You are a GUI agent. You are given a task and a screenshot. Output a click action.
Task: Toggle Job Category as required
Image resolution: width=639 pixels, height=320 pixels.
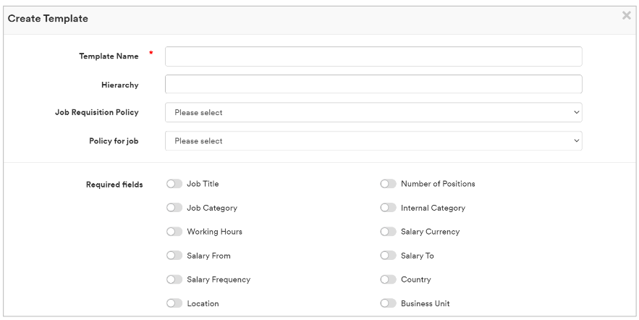(174, 208)
